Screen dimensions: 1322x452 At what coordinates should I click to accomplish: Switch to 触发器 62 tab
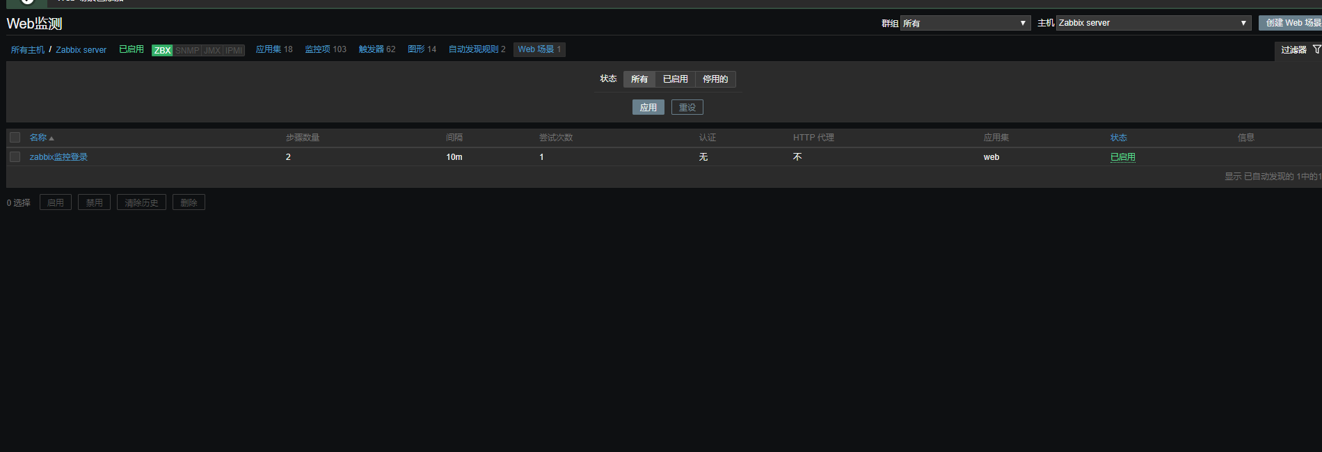376,49
